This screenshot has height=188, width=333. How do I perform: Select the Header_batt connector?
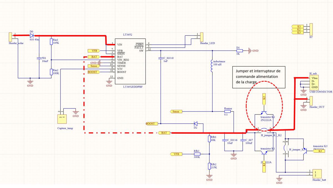click(316, 174)
